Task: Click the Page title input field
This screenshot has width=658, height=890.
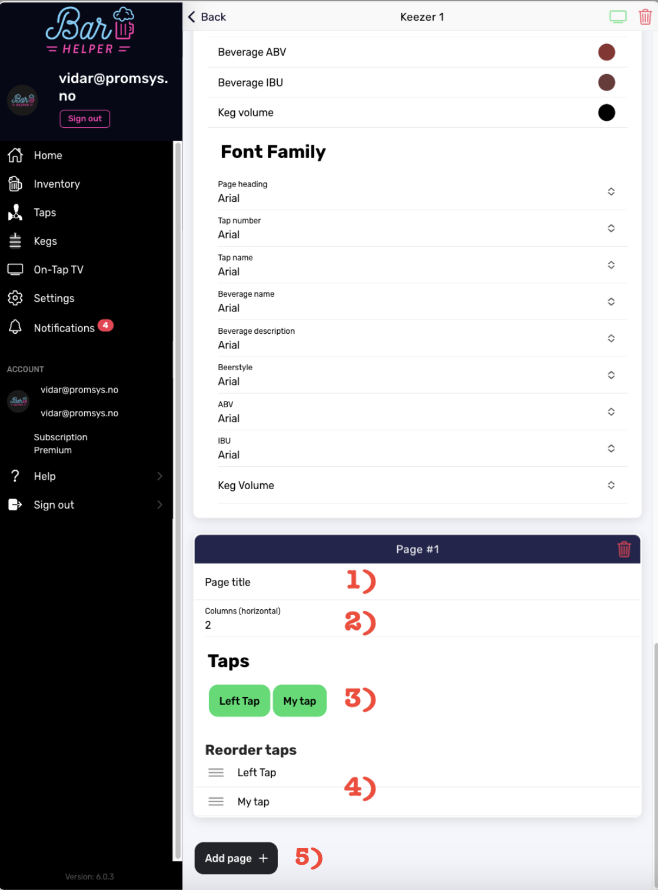Action: coord(417,582)
